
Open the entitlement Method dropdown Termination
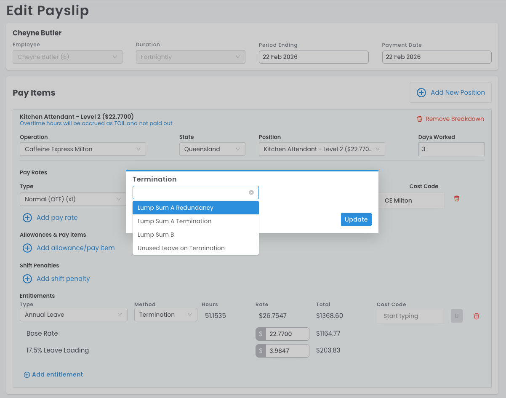pyautogui.click(x=165, y=315)
